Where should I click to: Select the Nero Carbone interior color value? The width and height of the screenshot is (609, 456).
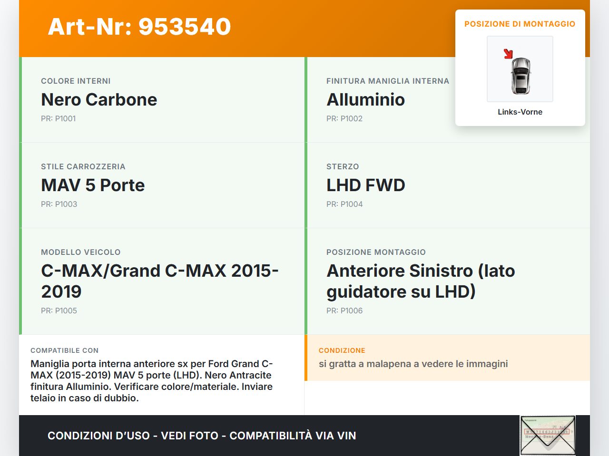99,100
